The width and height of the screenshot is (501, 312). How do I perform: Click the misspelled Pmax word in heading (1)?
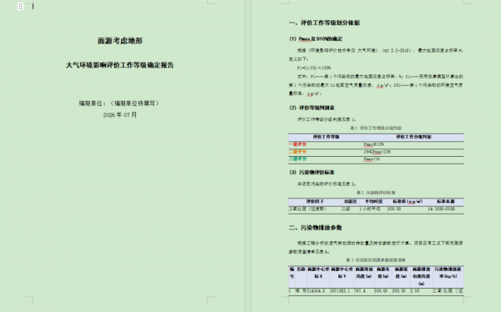tap(305, 39)
